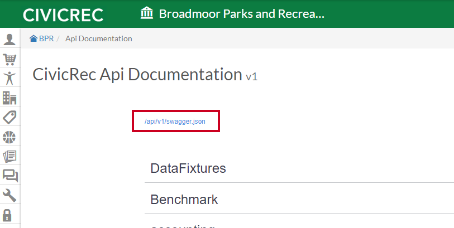This screenshot has height=228, width=454.
Task: Click the home icon in breadcrumb
Action: pos(34,38)
